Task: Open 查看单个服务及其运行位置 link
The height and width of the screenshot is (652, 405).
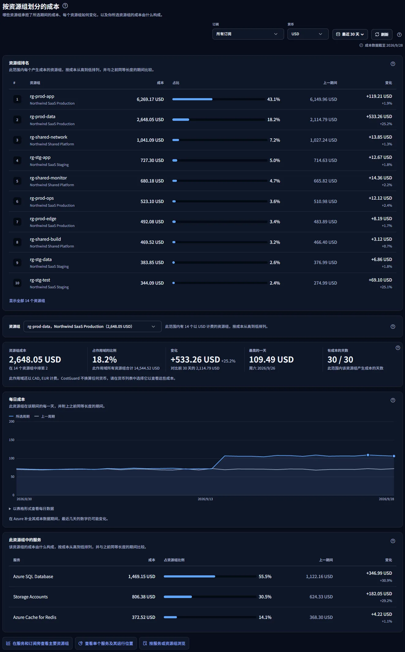Action: [x=106, y=643]
